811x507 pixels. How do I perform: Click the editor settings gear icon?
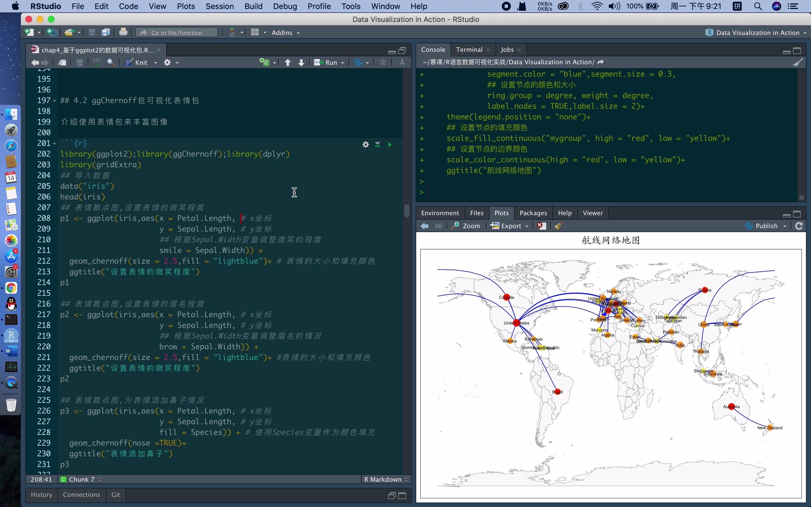coord(167,63)
